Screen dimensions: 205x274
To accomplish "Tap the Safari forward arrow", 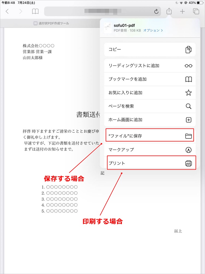I will pyautogui.click(x=21, y=12).
